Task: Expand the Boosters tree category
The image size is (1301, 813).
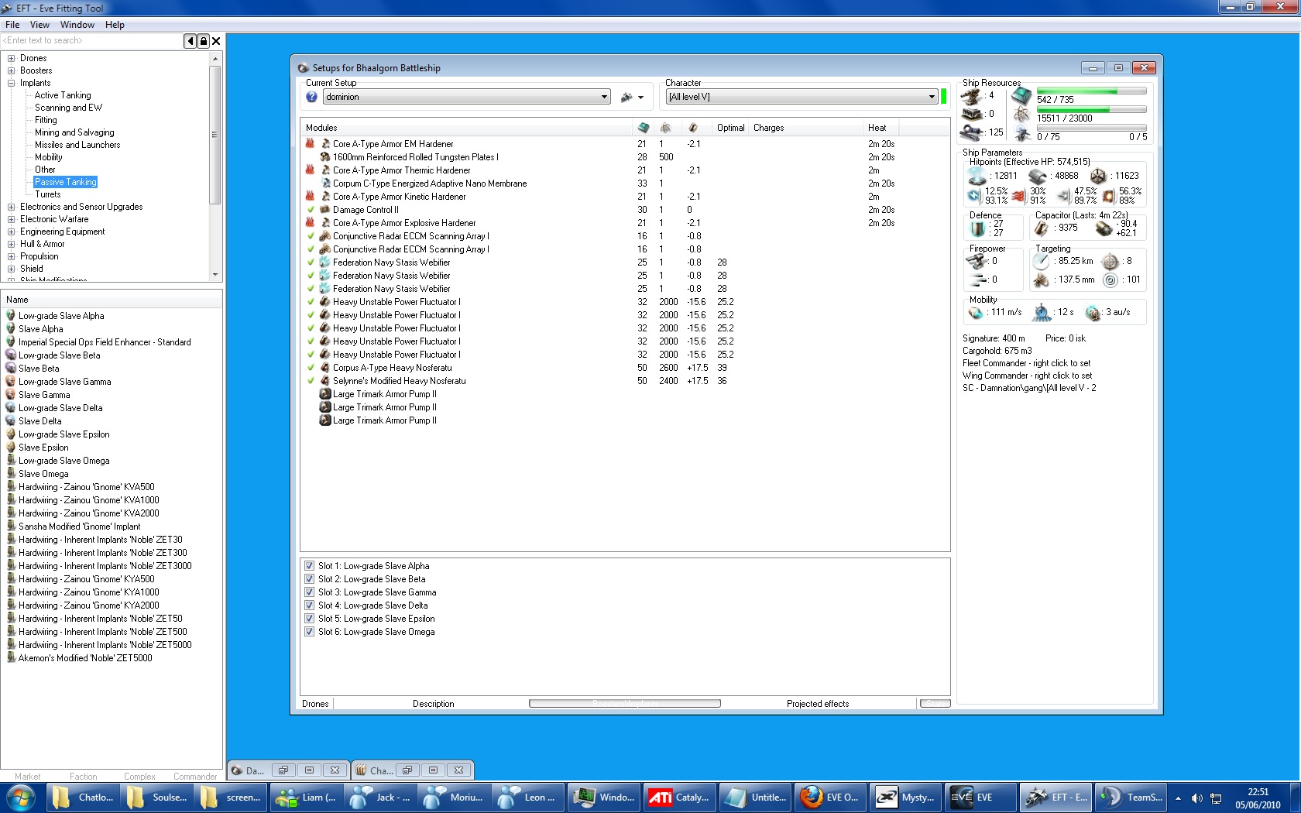Action: [x=11, y=70]
